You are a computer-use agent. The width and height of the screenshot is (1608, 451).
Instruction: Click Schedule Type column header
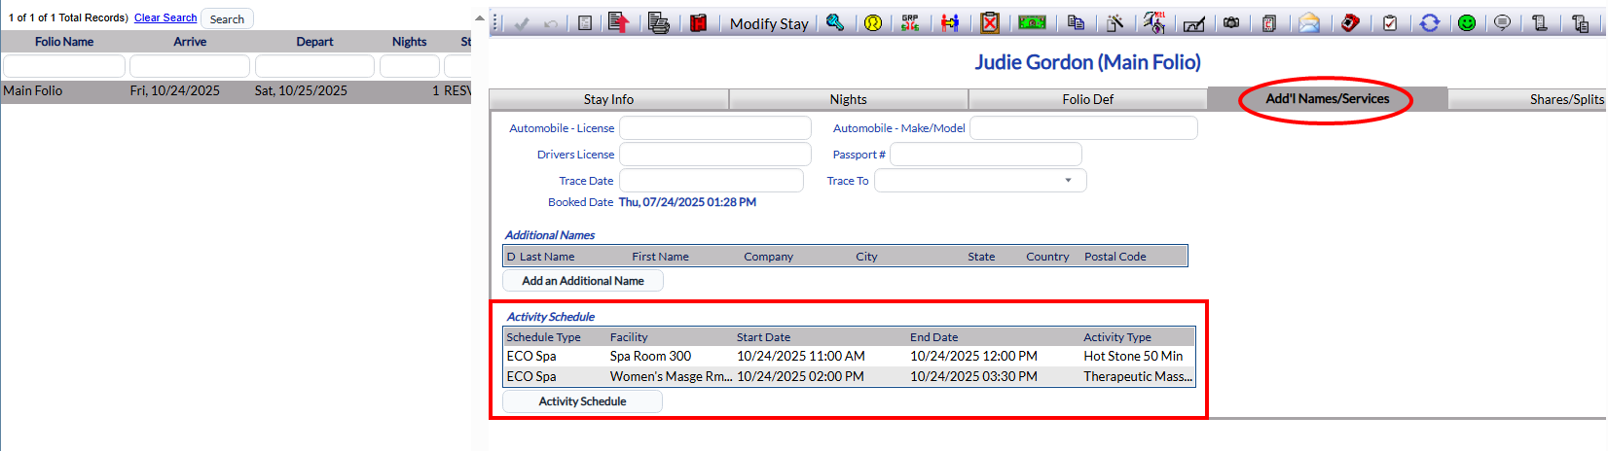click(543, 337)
